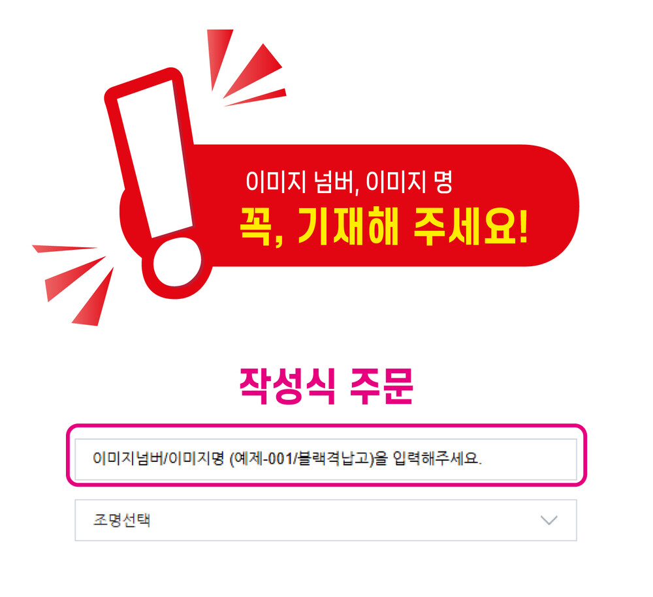Click the image number/name input field
Image resolution: width=653 pixels, height=597 pixels.
(326, 459)
